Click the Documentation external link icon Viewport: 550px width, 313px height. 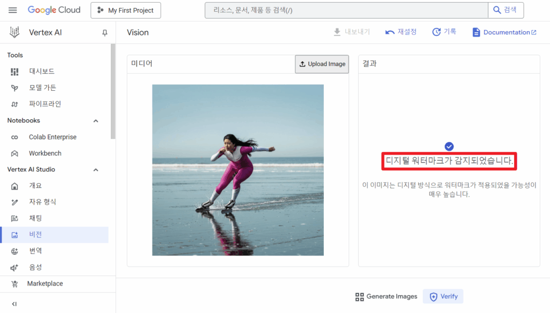click(x=534, y=32)
